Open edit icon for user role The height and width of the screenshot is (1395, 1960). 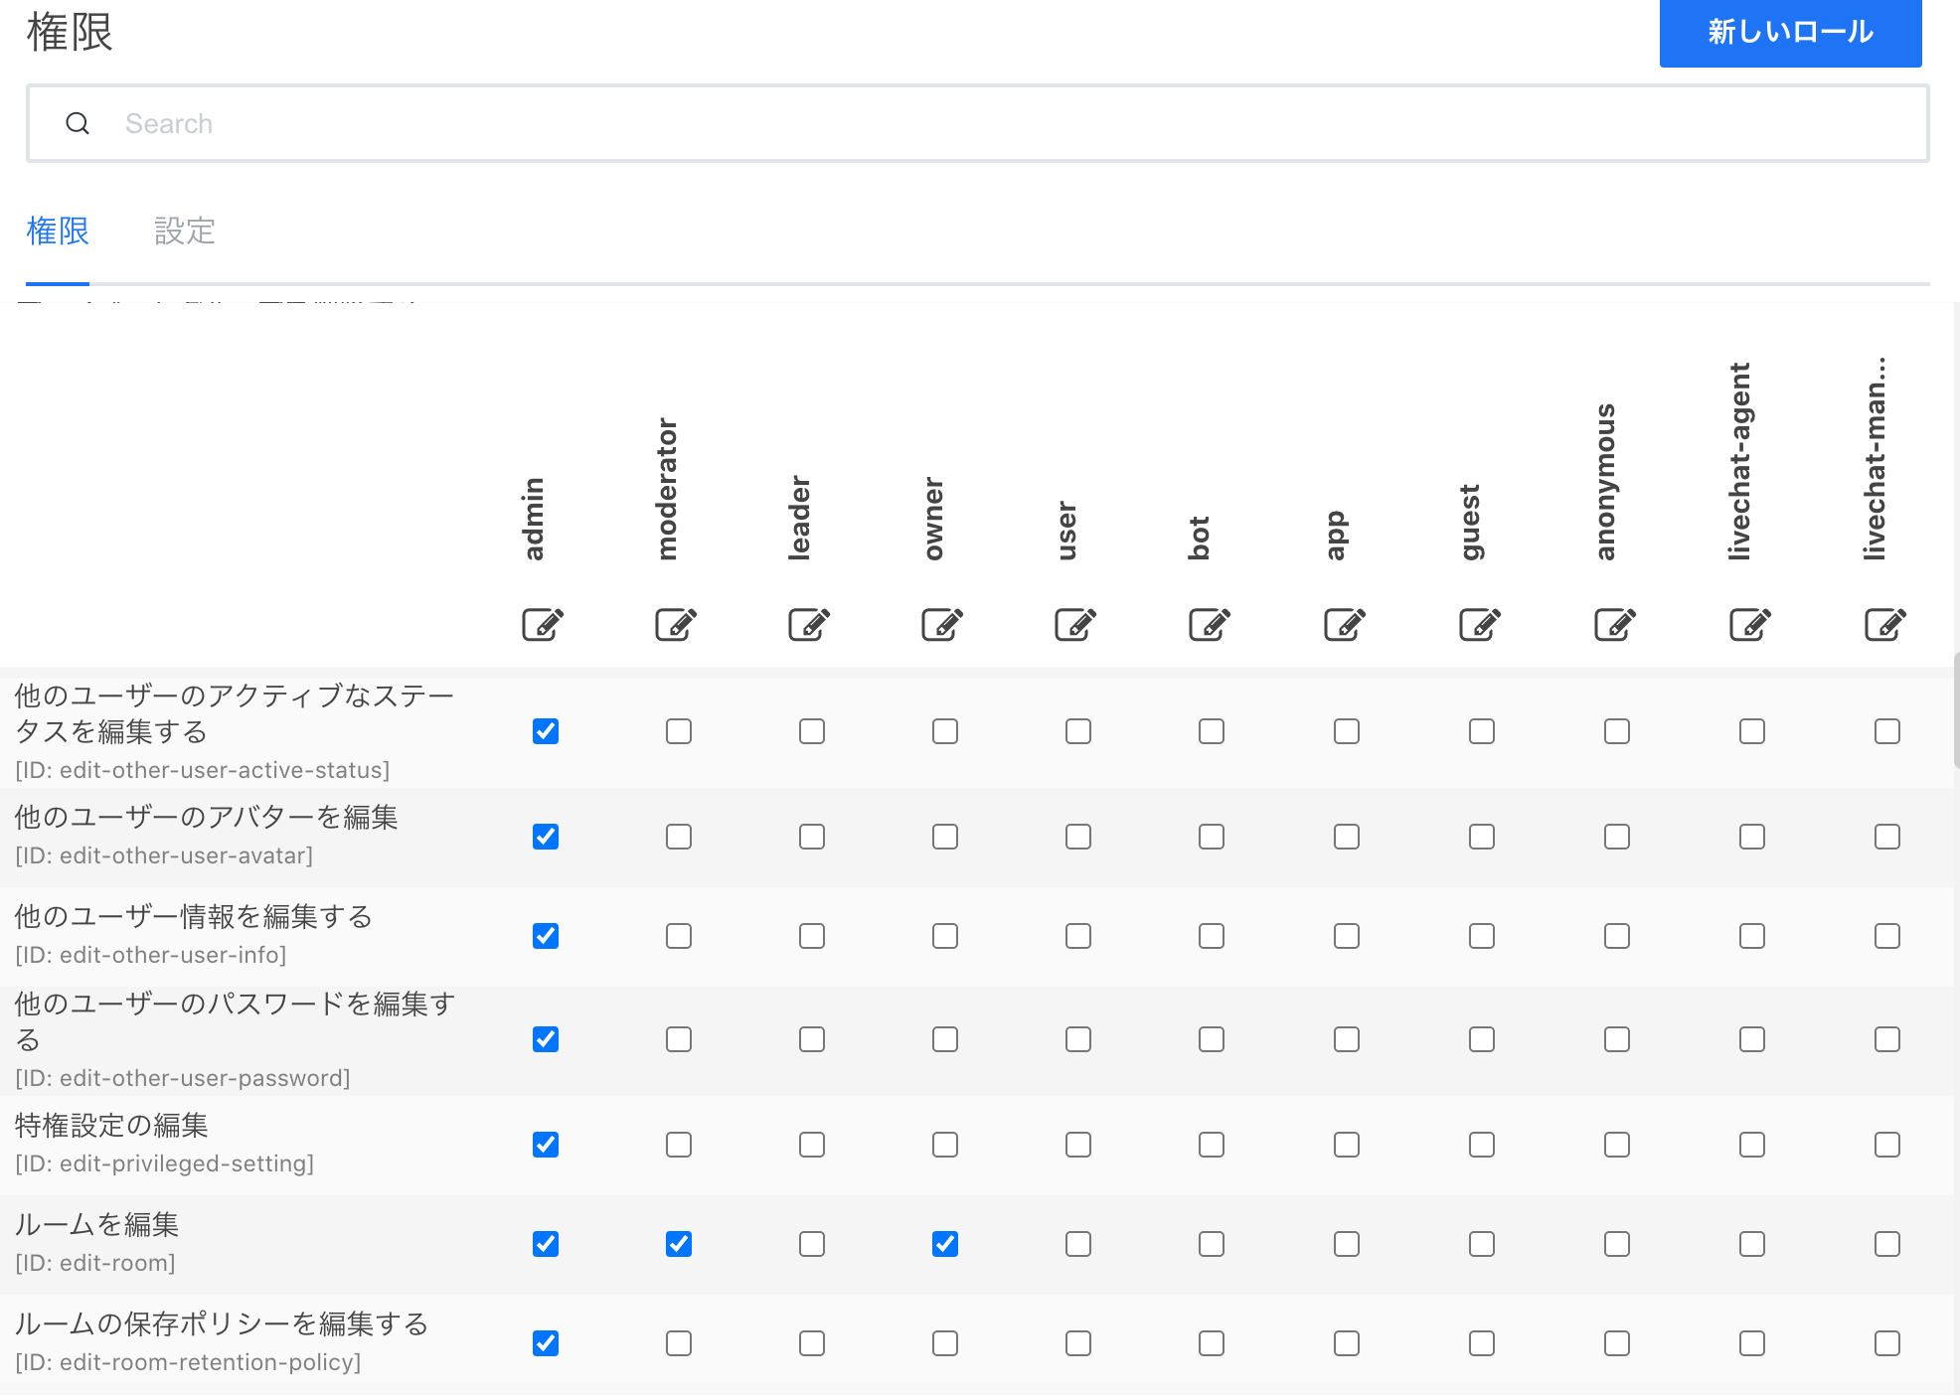(1076, 624)
